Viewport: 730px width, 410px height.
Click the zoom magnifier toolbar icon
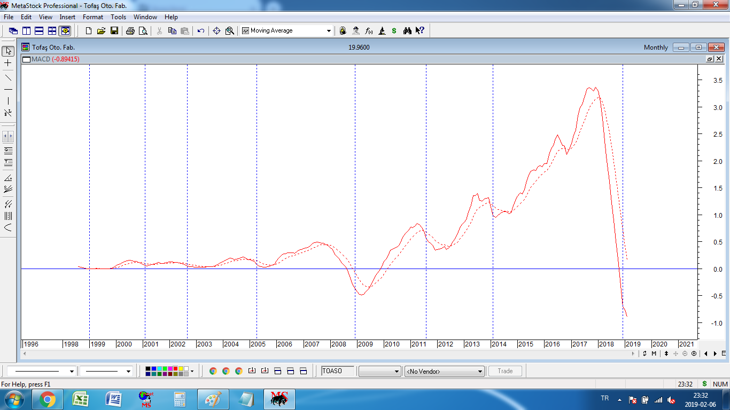pos(230,31)
